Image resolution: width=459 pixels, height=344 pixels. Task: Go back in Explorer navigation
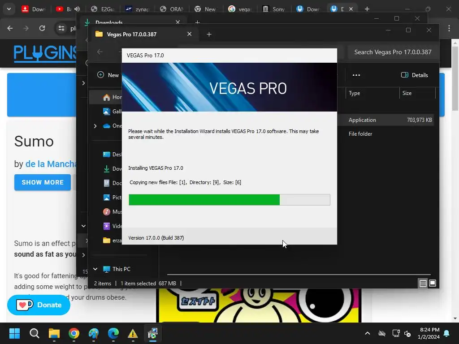[100, 52]
